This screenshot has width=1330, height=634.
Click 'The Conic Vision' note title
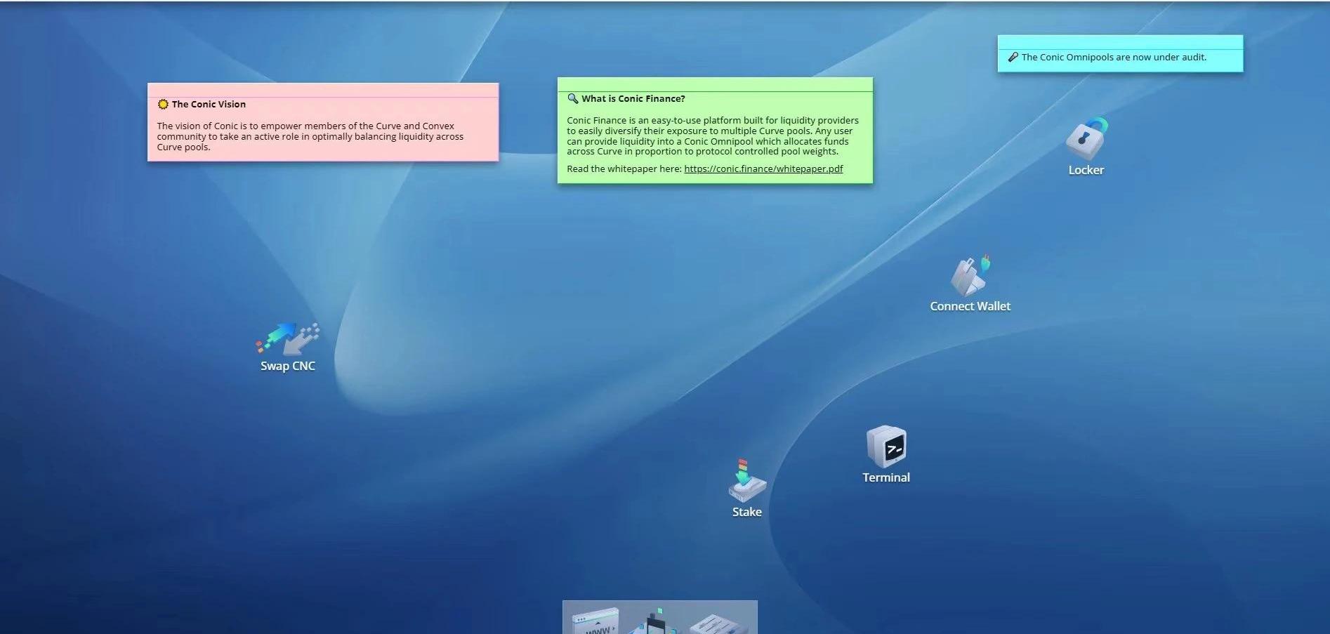(x=209, y=104)
